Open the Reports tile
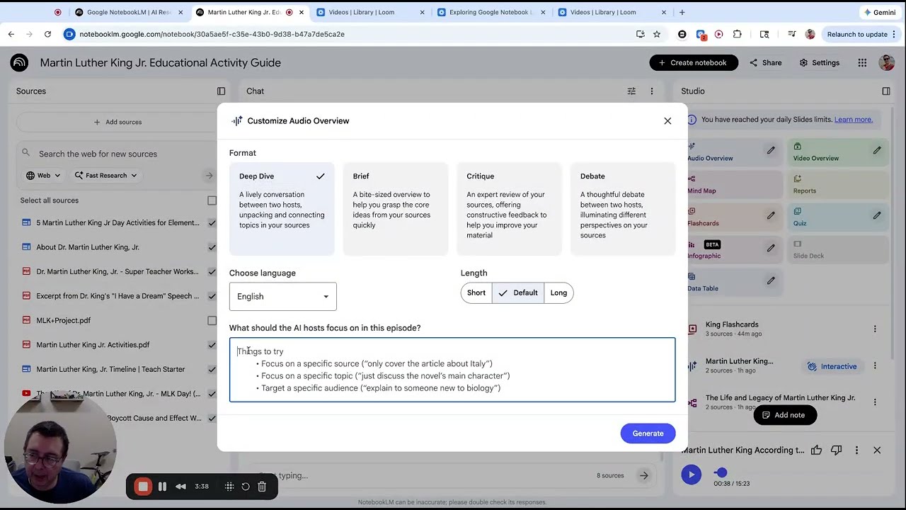 click(839, 183)
